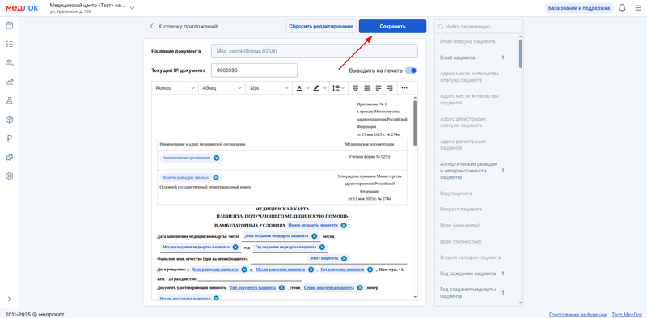The image size is (647, 318).
Task: Align text left in editor toolbar
Action: pyautogui.click(x=378, y=88)
